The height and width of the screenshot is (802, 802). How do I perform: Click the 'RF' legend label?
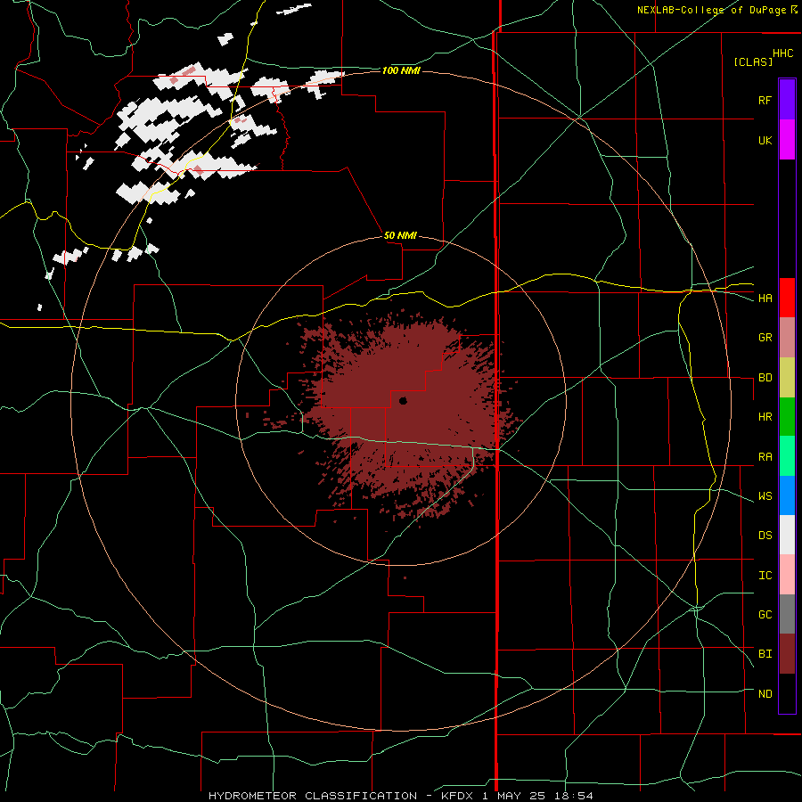click(x=765, y=100)
